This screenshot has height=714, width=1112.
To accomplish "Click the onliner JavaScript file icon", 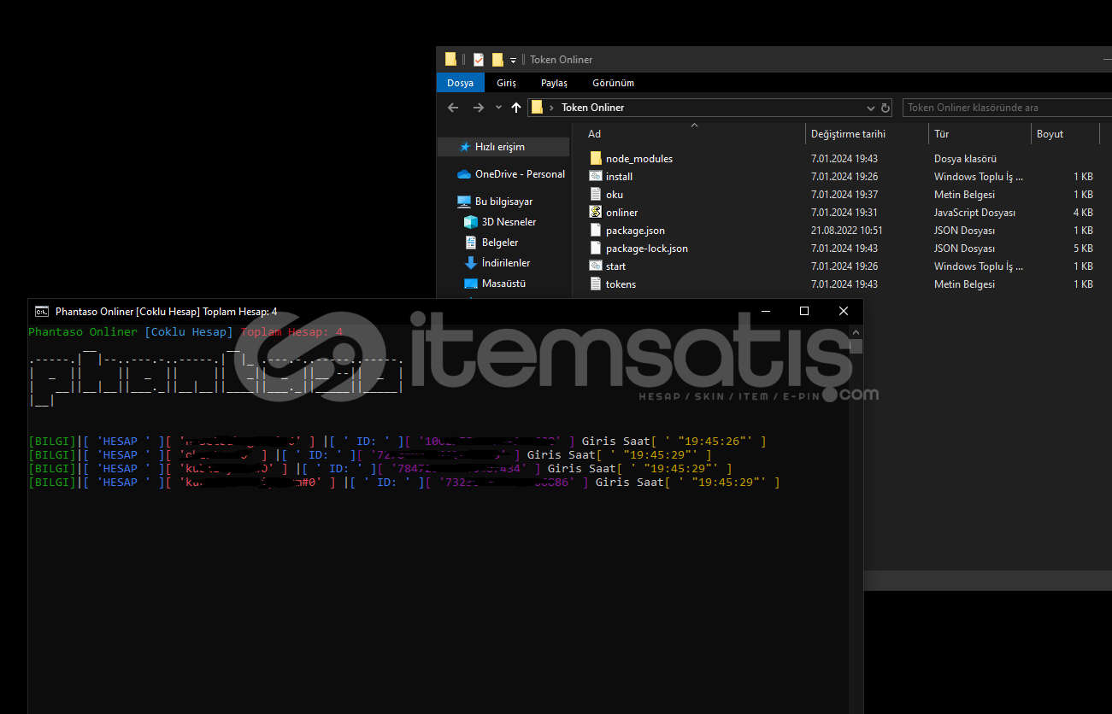I will point(596,212).
